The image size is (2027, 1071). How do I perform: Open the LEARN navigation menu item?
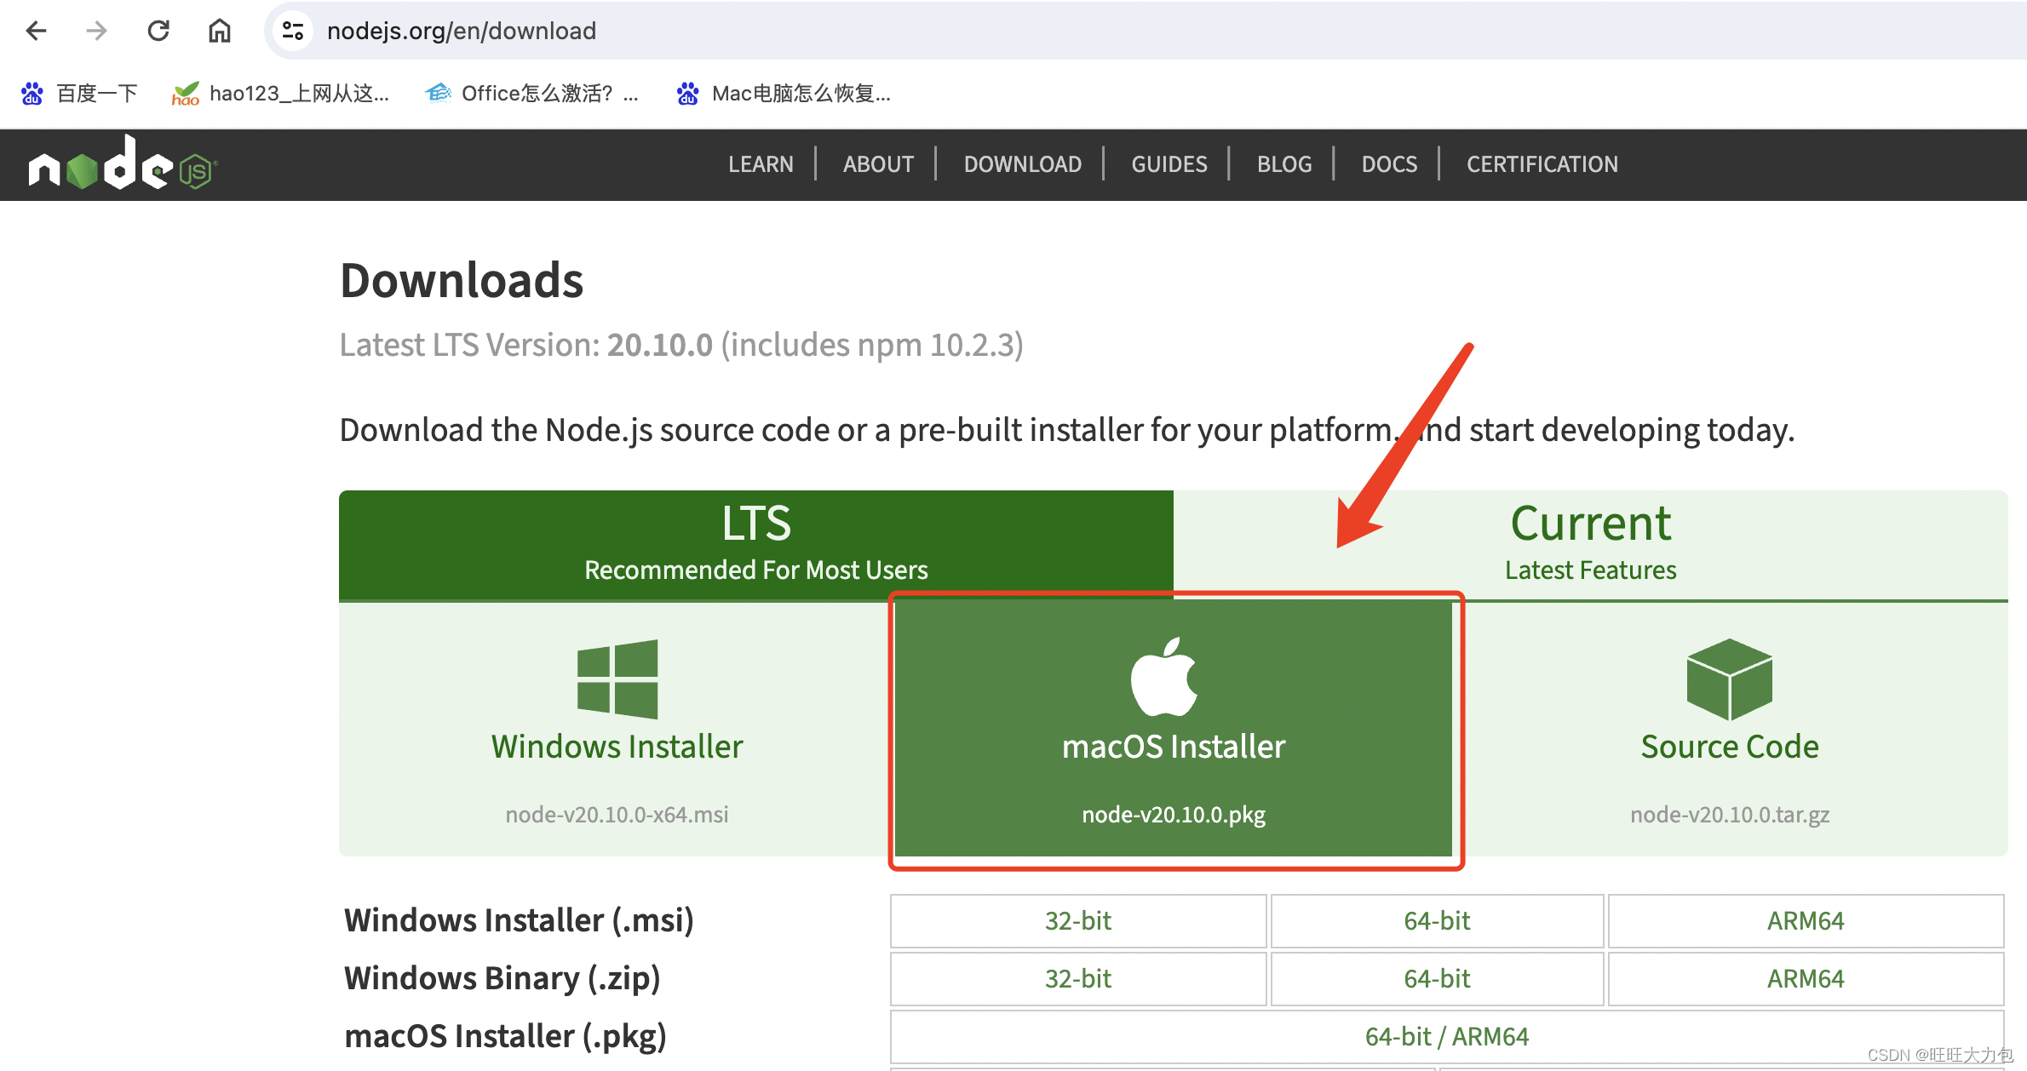tap(761, 163)
